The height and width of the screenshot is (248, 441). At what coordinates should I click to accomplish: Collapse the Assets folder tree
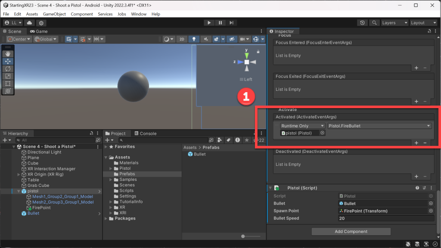point(106,157)
